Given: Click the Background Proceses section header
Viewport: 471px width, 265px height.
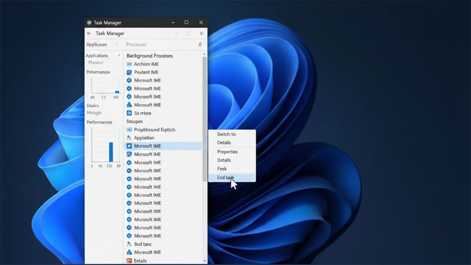Looking at the screenshot, I should pyautogui.click(x=150, y=56).
